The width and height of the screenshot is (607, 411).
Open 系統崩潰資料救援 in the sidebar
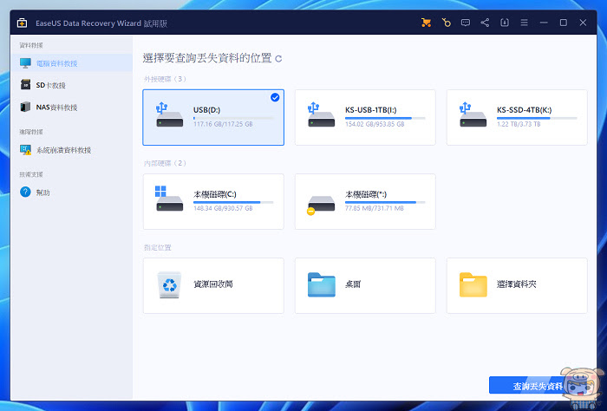(72, 150)
